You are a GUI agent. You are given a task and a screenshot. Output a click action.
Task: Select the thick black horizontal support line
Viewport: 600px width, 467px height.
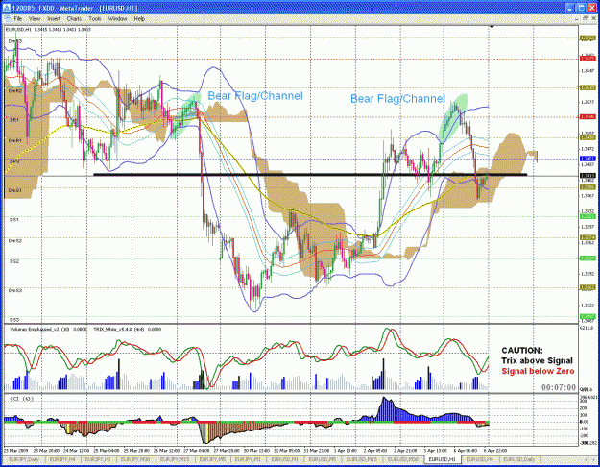[x=310, y=175]
